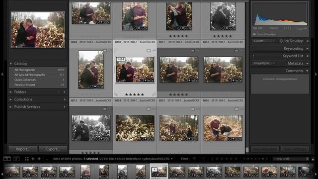
Task: Switch to main window display 1
Action: tap(7, 159)
